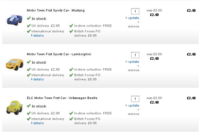
Task: Click the blue Mustang car thumbnail
Action: (x=14, y=20)
